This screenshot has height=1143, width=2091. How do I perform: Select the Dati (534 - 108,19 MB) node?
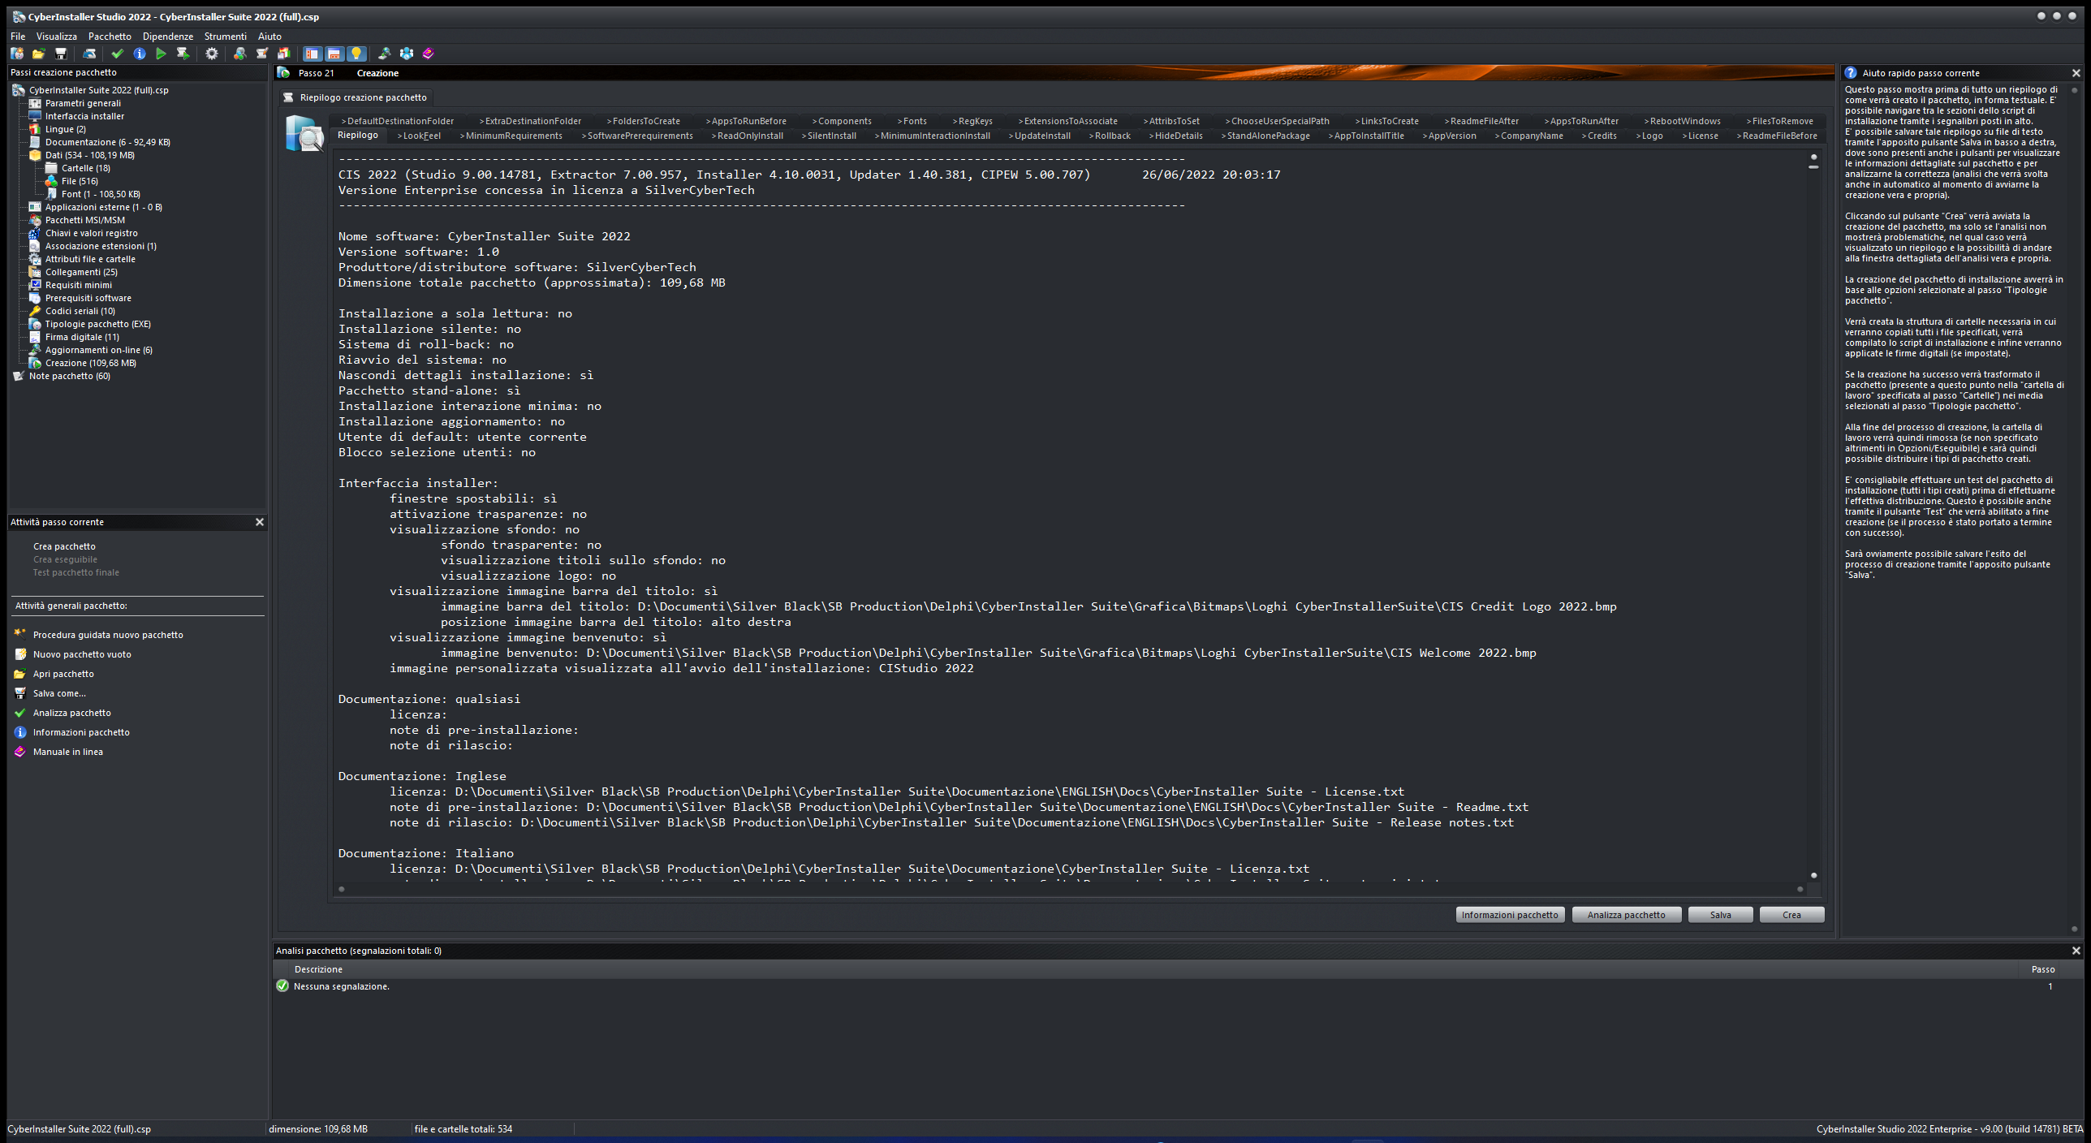click(89, 155)
